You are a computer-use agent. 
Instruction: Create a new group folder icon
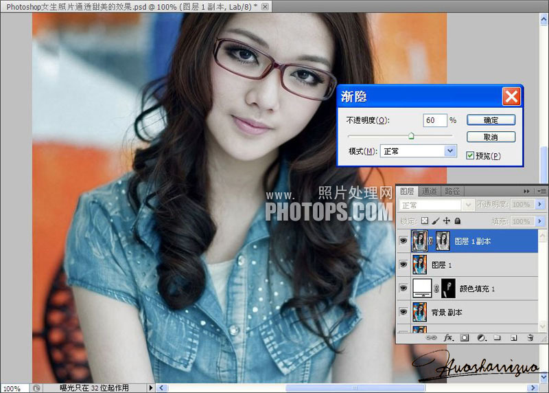(x=497, y=338)
